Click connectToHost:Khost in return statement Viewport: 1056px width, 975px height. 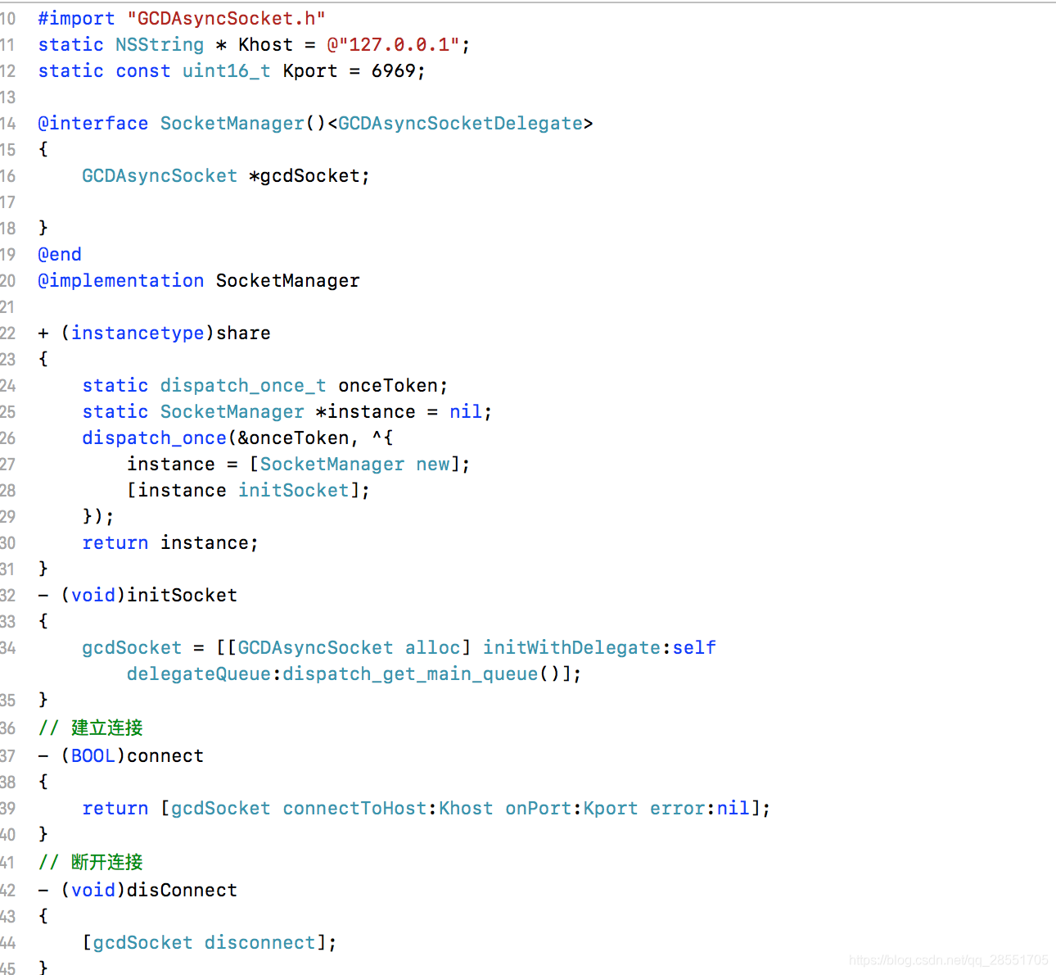point(387,808)
